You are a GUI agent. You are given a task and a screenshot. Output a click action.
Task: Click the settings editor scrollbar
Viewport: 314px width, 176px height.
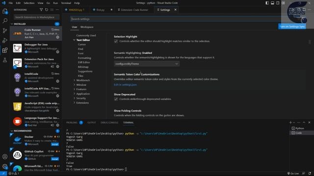[x=310, y=42]
